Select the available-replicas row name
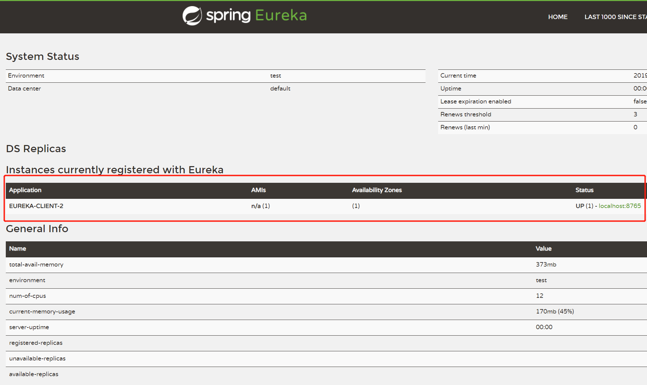Image resolution: width=647 pixels, height=385 pixels. click(33, 374)
